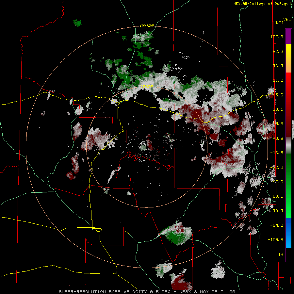Click the -16.5 scale value
Image resolution: width=294 pixels, height=294 pixels.
point(277,153)
